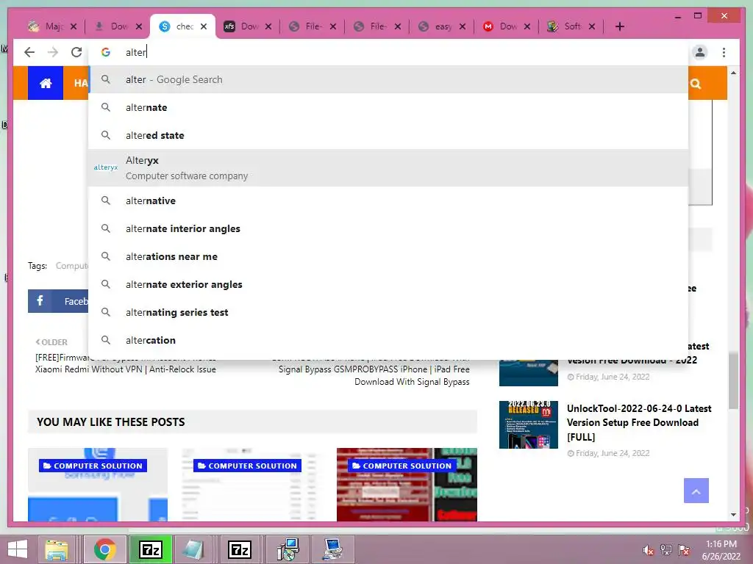Close the 'Maj' tab
753x564 pixels.
pos(74,26)
